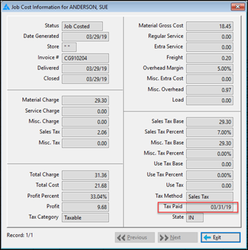
Task: Click the Sales Tax Base field
Action: pos(209,122)
